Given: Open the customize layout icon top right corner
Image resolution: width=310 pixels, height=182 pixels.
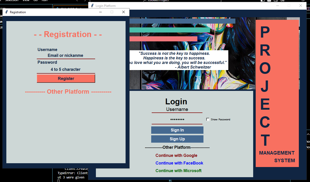Looking at the screenshot, I should pyautogui.click(x=282, y=1).
